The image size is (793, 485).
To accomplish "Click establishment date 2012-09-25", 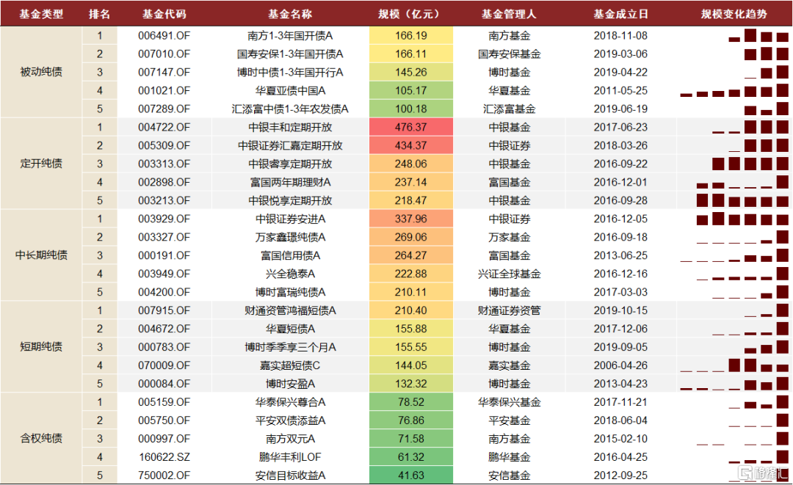I will pos(620,475).
